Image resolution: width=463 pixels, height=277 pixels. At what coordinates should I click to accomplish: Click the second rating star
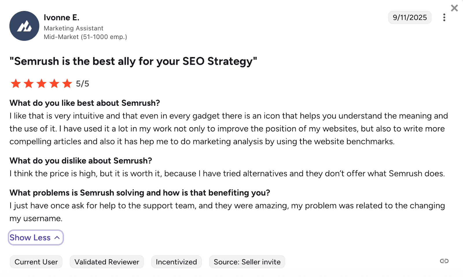[29, 84]
